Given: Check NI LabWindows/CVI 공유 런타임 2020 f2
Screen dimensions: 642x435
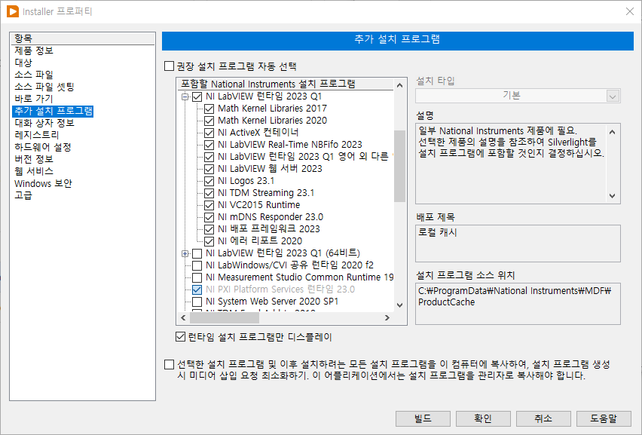Looking at the screenshot, I should point(197,265).
